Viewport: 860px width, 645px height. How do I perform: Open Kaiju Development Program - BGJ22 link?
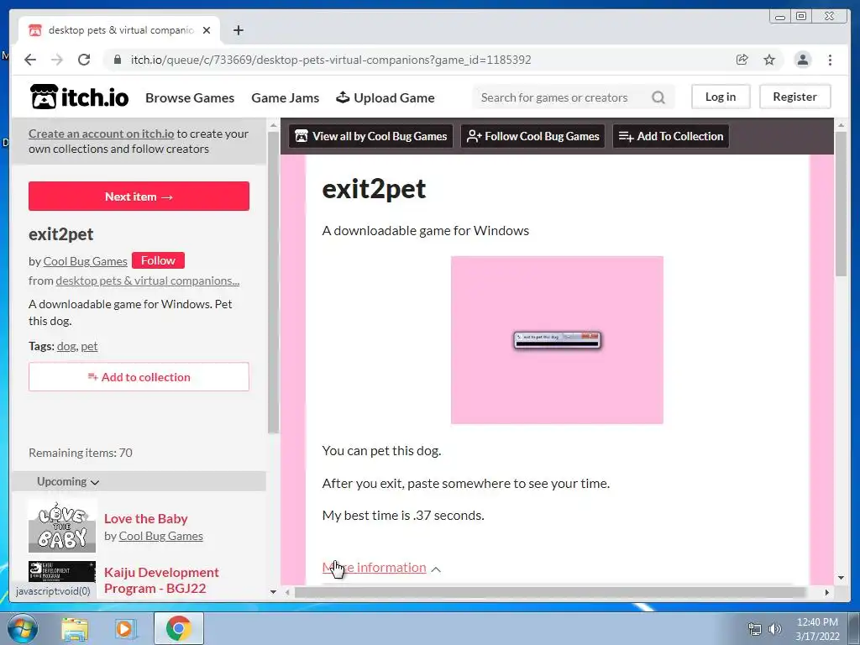click(161, 580)
